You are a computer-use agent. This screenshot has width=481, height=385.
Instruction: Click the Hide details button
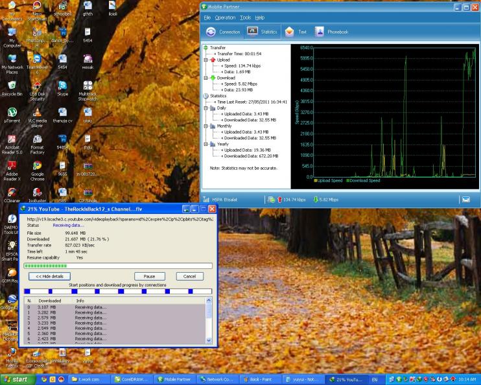coord(49,276)
